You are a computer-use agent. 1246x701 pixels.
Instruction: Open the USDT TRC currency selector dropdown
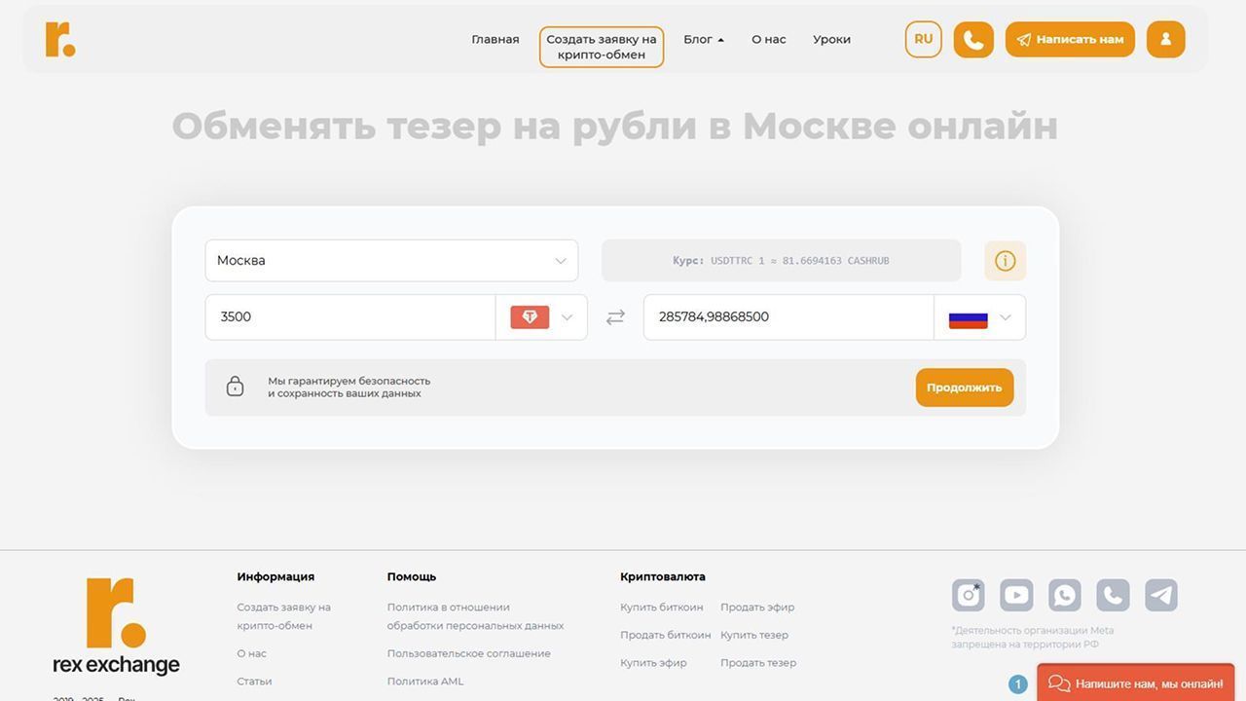[x=541, y=317]
